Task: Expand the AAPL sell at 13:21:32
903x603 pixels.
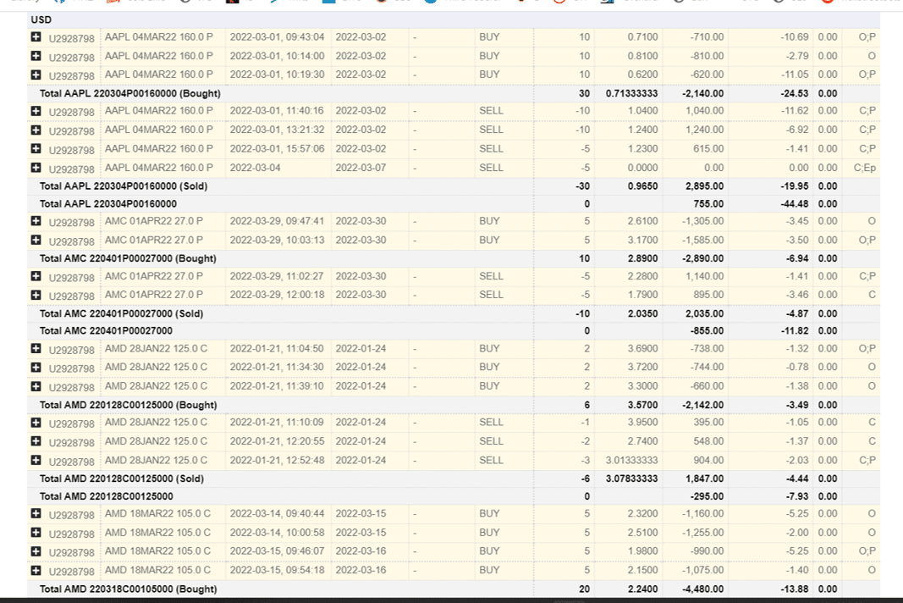Action: (x=36, y=130)
